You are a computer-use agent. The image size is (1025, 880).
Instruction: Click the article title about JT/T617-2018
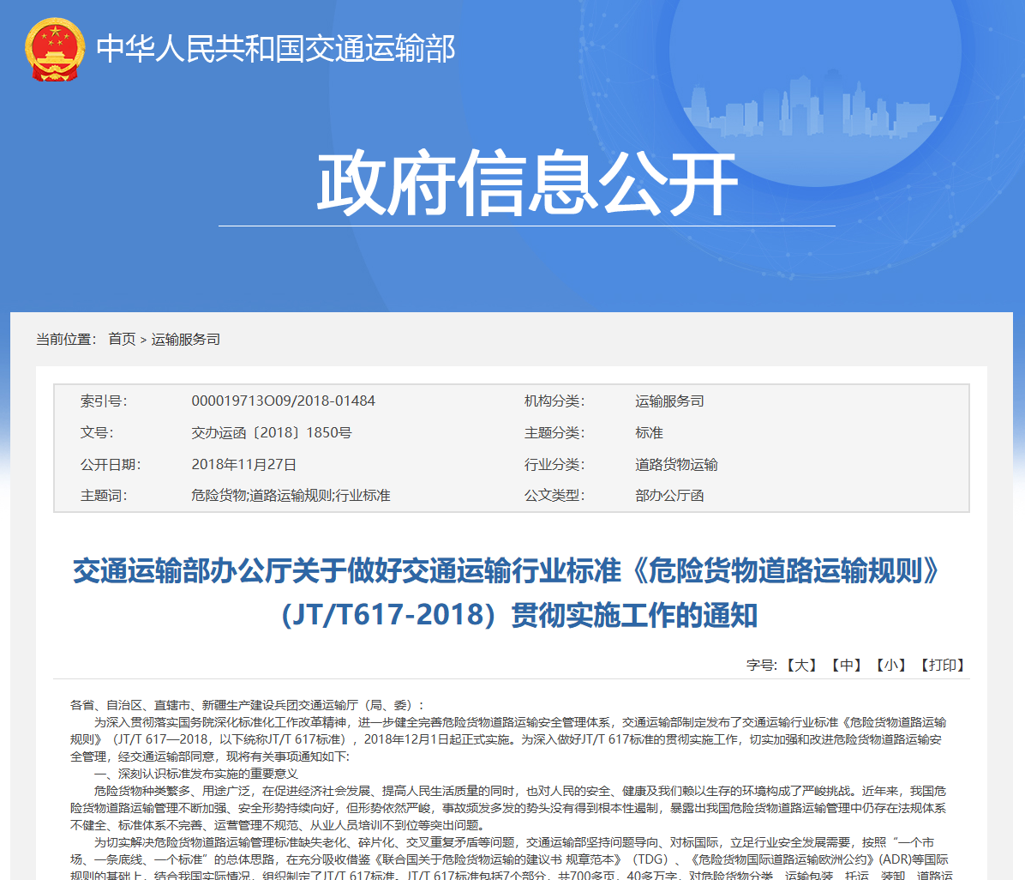(507, 592)
